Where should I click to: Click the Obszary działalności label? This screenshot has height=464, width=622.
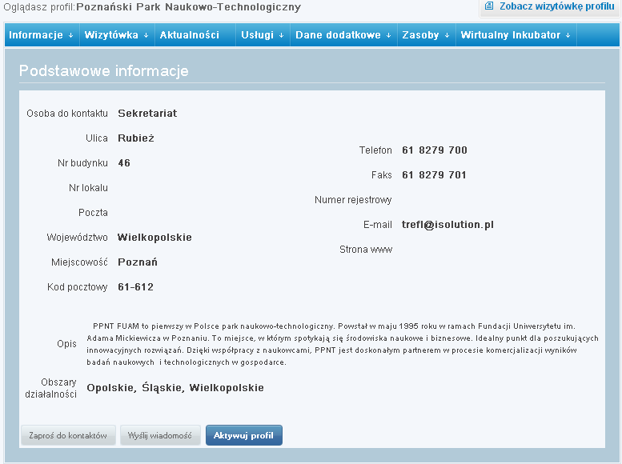coord(50,388)
